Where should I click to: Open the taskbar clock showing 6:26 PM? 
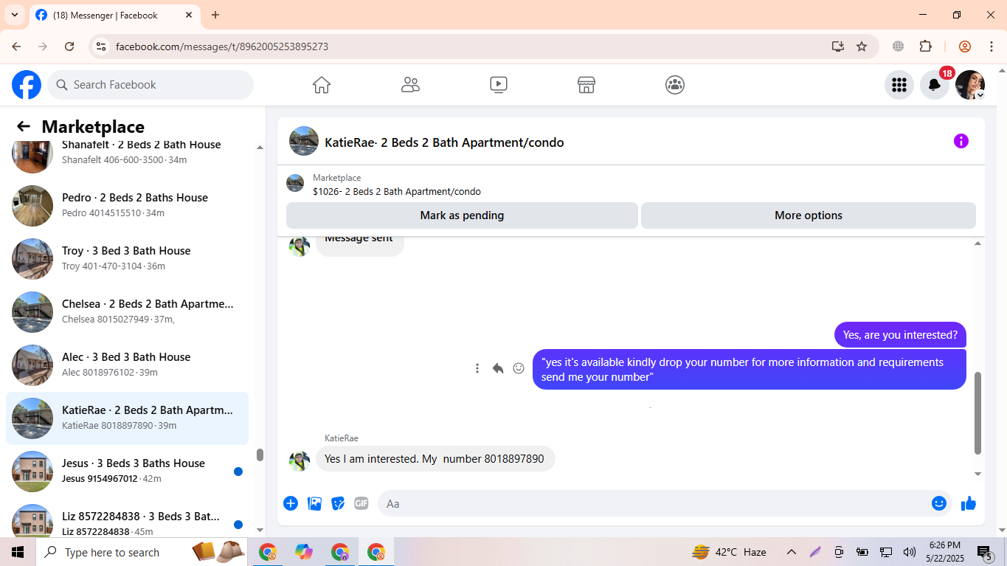(945, 552)
